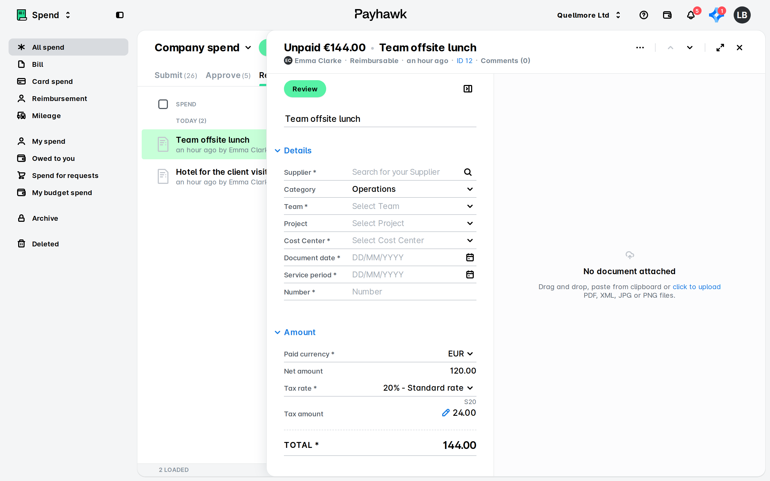The image size is (770, 481).
Task: Open Comments (0) link
Action: (505, 61)
